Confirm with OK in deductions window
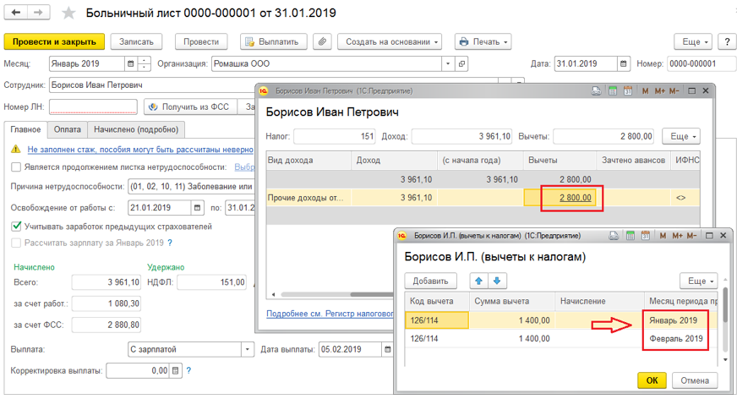Image resolution: width=737 pixels, height=399 pixels. click(652, 380)
